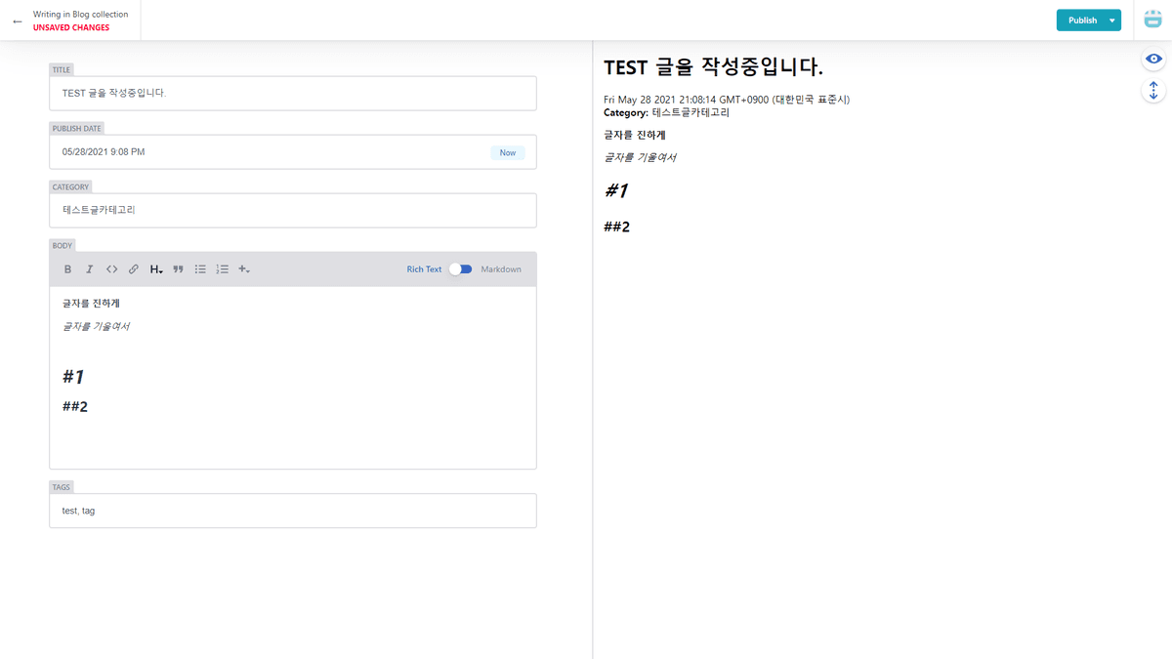Select the Markdown mode label
Screen dimensions: 1172x659
click(501, 269)
